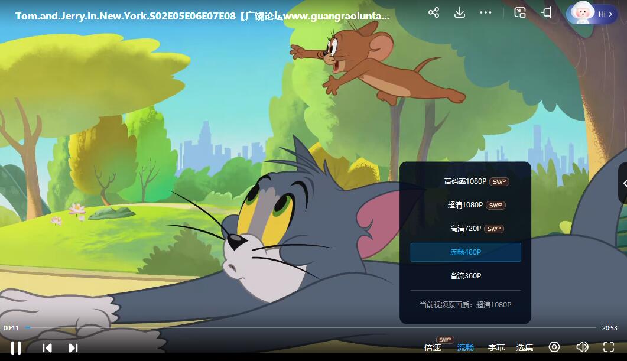
Task: Seek using the video progress bar
Action: point(311,327)
